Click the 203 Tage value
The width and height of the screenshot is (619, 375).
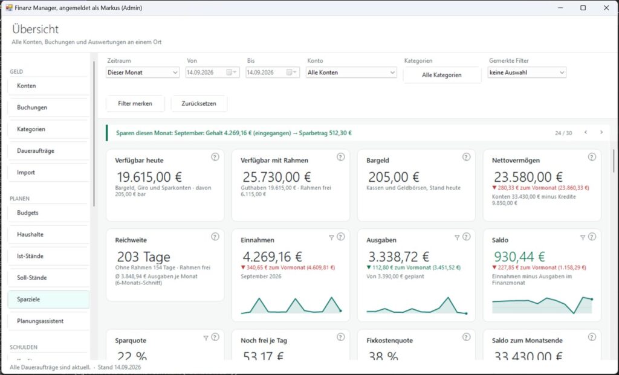143,257
